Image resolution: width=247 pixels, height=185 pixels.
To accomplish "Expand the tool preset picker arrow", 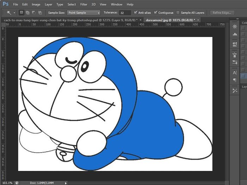I will coord(14,13).
